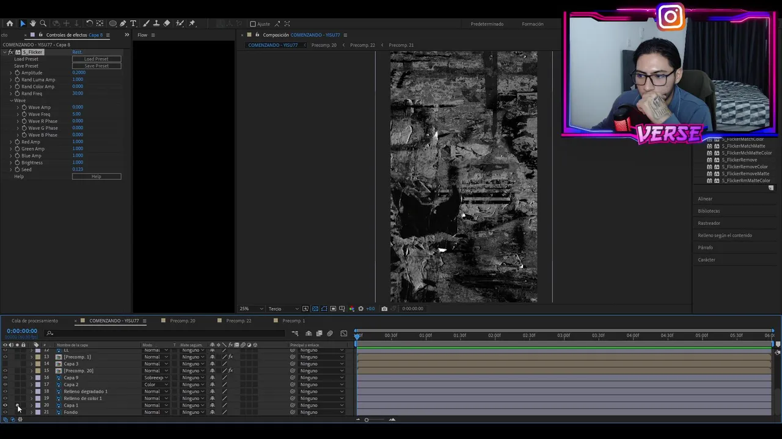Click the Help button in S_Flicker
The width and height of the screenshot is (782, 439).
point(96,177)
